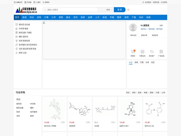Screen dimensions: 181x136
Task: Click the 免费注册 link in the top bar
Action: [x=156, y=2]
